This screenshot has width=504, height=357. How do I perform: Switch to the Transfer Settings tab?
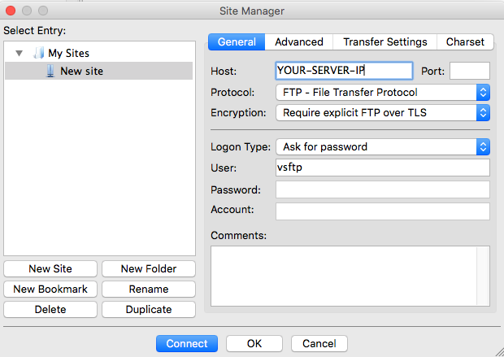coord(385,41)
